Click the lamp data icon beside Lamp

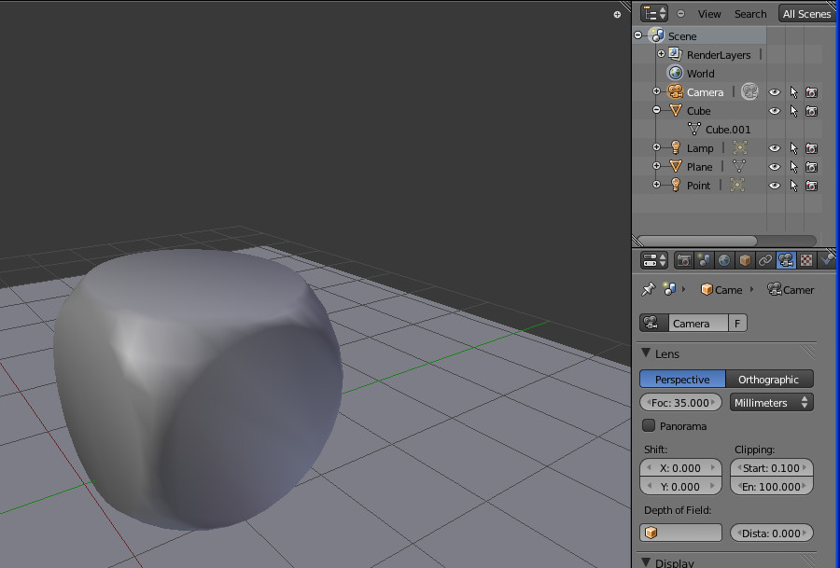pos(740,147)
